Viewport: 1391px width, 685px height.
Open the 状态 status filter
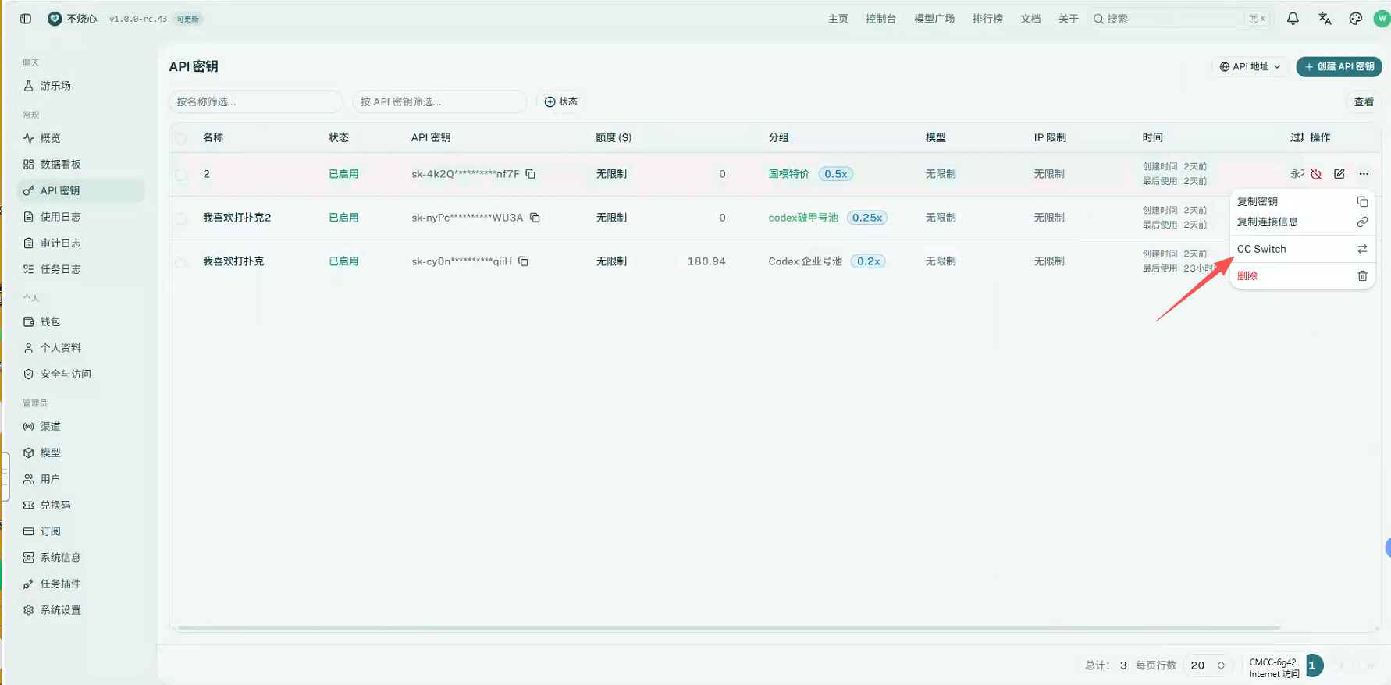561,101
